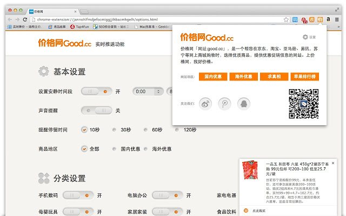
Task: Select 30秒 reminder duration
Action: 114,130
